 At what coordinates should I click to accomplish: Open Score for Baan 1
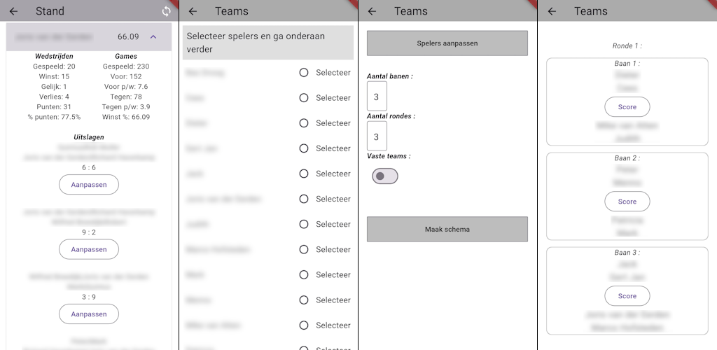(627, 107)
